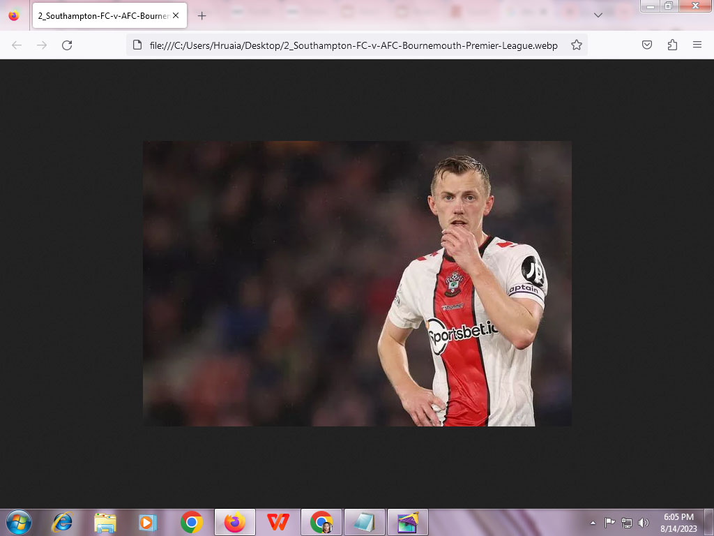The image size is (714, 536).
Task: Open the Firefox hamburger application menu
Action: [697, 45]
